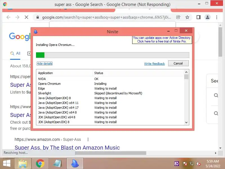This screenshot has height=169, width=225.
Task: Click the Google logo in Chrome
Action: tap(20, 36)
